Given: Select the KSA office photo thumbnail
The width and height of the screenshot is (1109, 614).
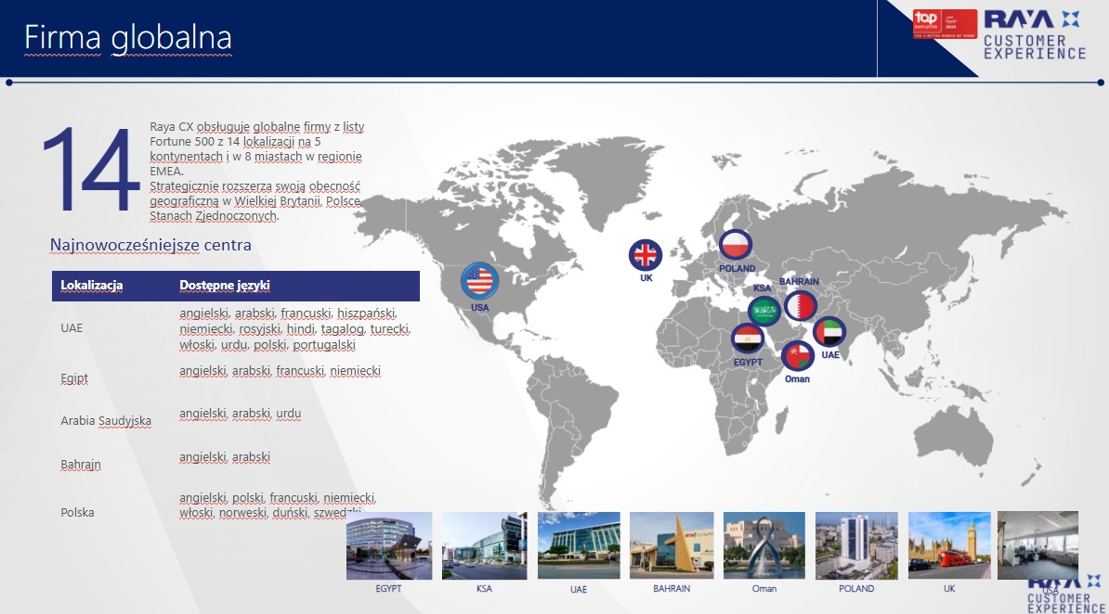Looking at the screenshot, I should tap(484, 545).
